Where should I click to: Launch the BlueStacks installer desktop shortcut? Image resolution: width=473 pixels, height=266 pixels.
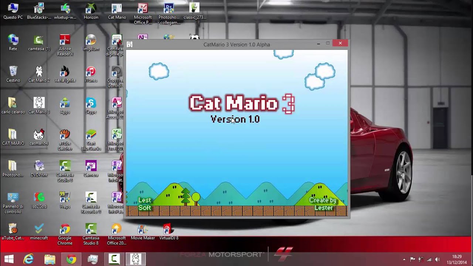pos(39,11)
